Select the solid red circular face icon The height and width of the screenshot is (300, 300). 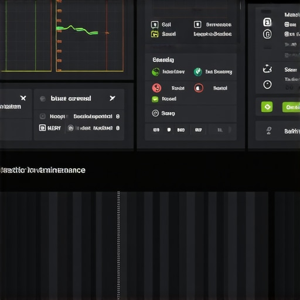point(156,88)
